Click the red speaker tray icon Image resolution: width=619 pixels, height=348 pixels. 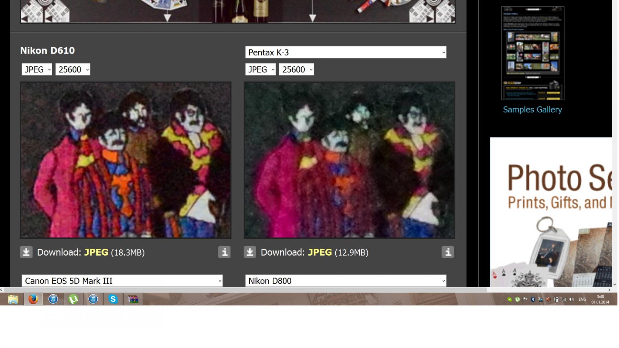click(548, 299)
